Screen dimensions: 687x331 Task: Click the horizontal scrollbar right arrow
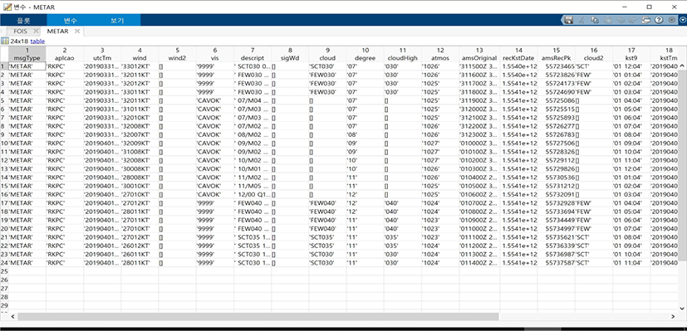coord(673,317)
